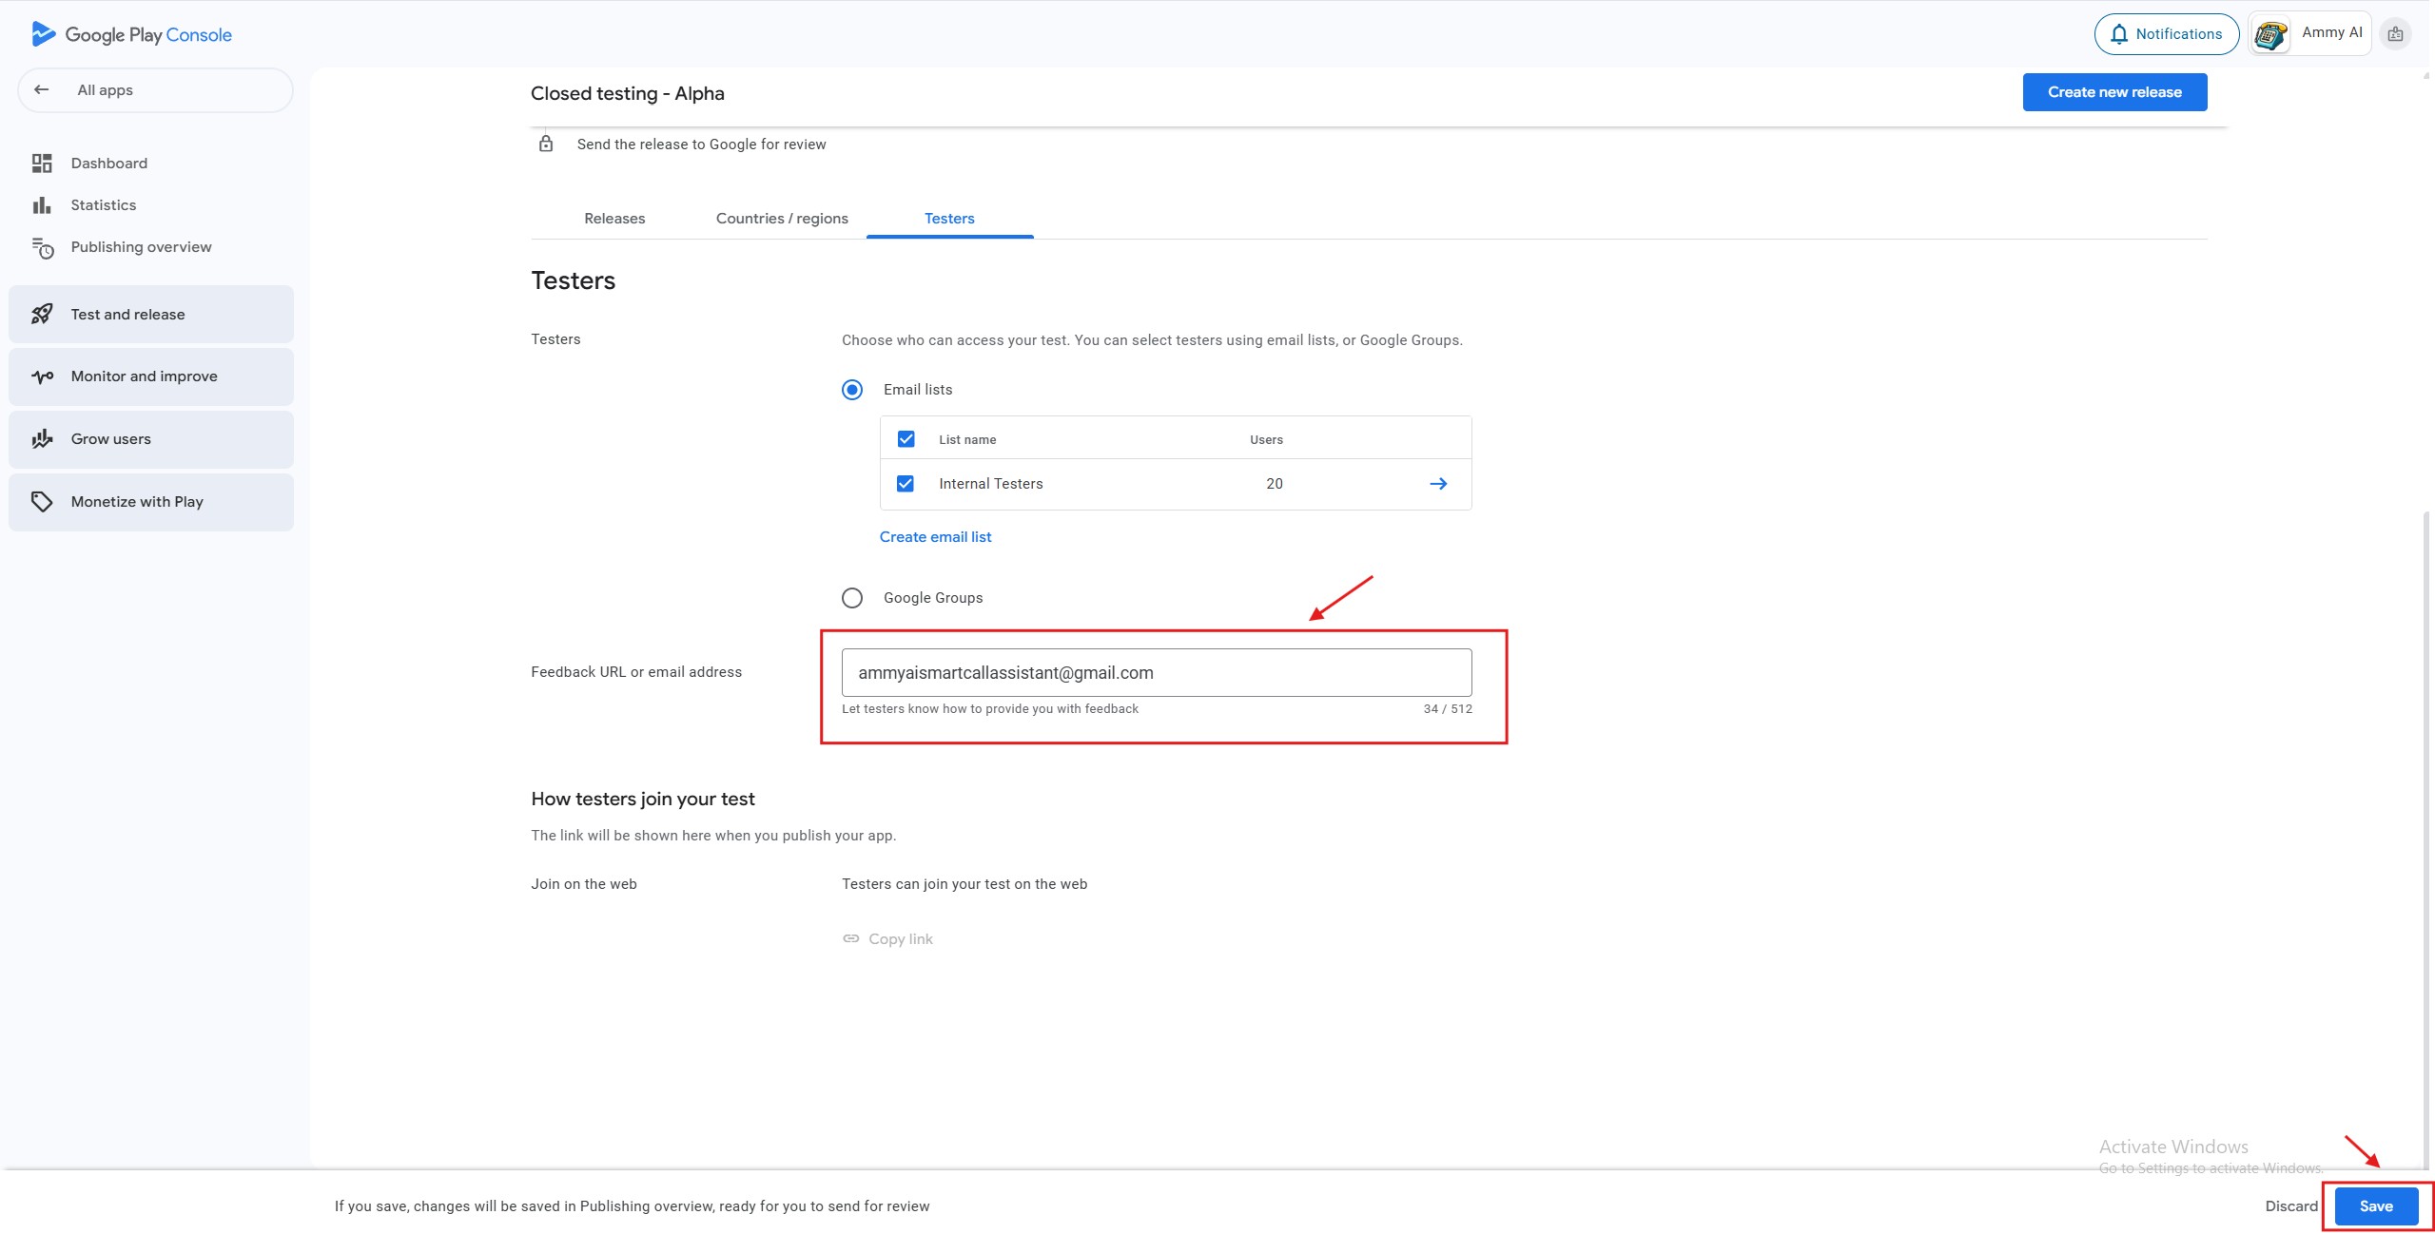Click the Create email list link
The height and width of the screenshot is (1234, 2435).
(935, 537)
